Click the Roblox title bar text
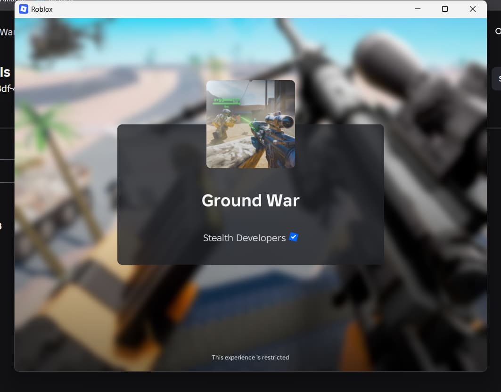501x392 pixels. pos(42,9)
